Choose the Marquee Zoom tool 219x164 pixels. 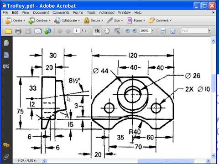tap(117, 31)
